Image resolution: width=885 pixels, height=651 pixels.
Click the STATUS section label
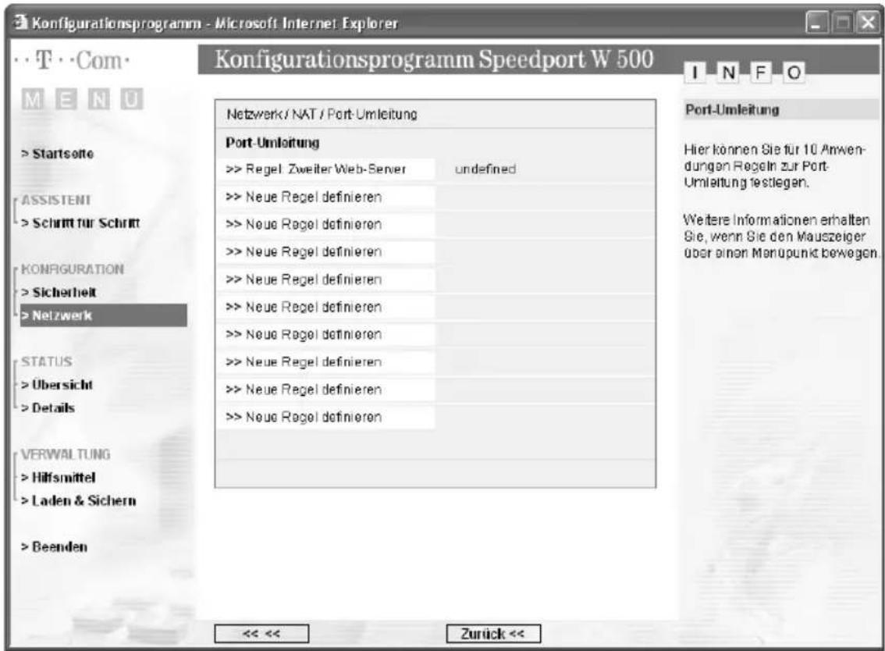point(47,361)
